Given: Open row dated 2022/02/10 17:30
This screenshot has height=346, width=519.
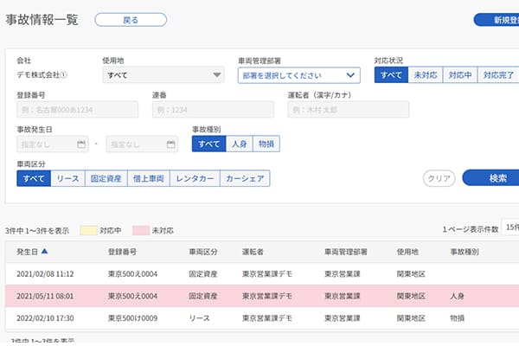Looking at the screenshot, I should coord(262,318).
